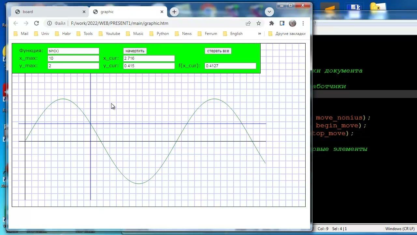Viewport: 417px width, 235px height.
Task: Click the начертить button
Action: (135, 51)
